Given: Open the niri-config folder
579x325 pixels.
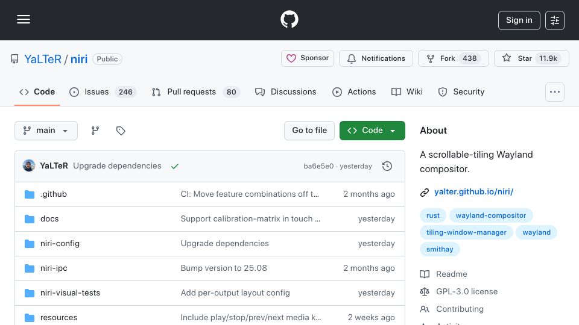Looking at the screenshot, I should pos(60,244).
